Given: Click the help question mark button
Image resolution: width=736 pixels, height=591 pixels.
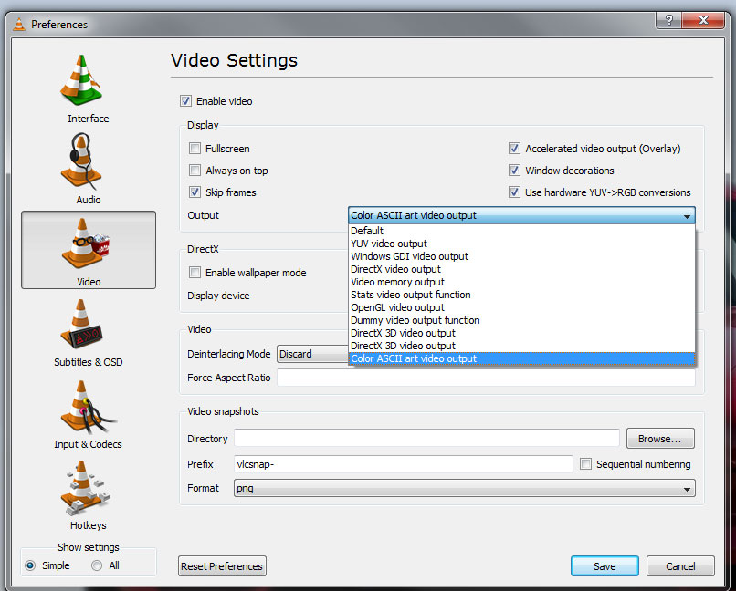Looking at the screenshot, I should pos(668,20).
